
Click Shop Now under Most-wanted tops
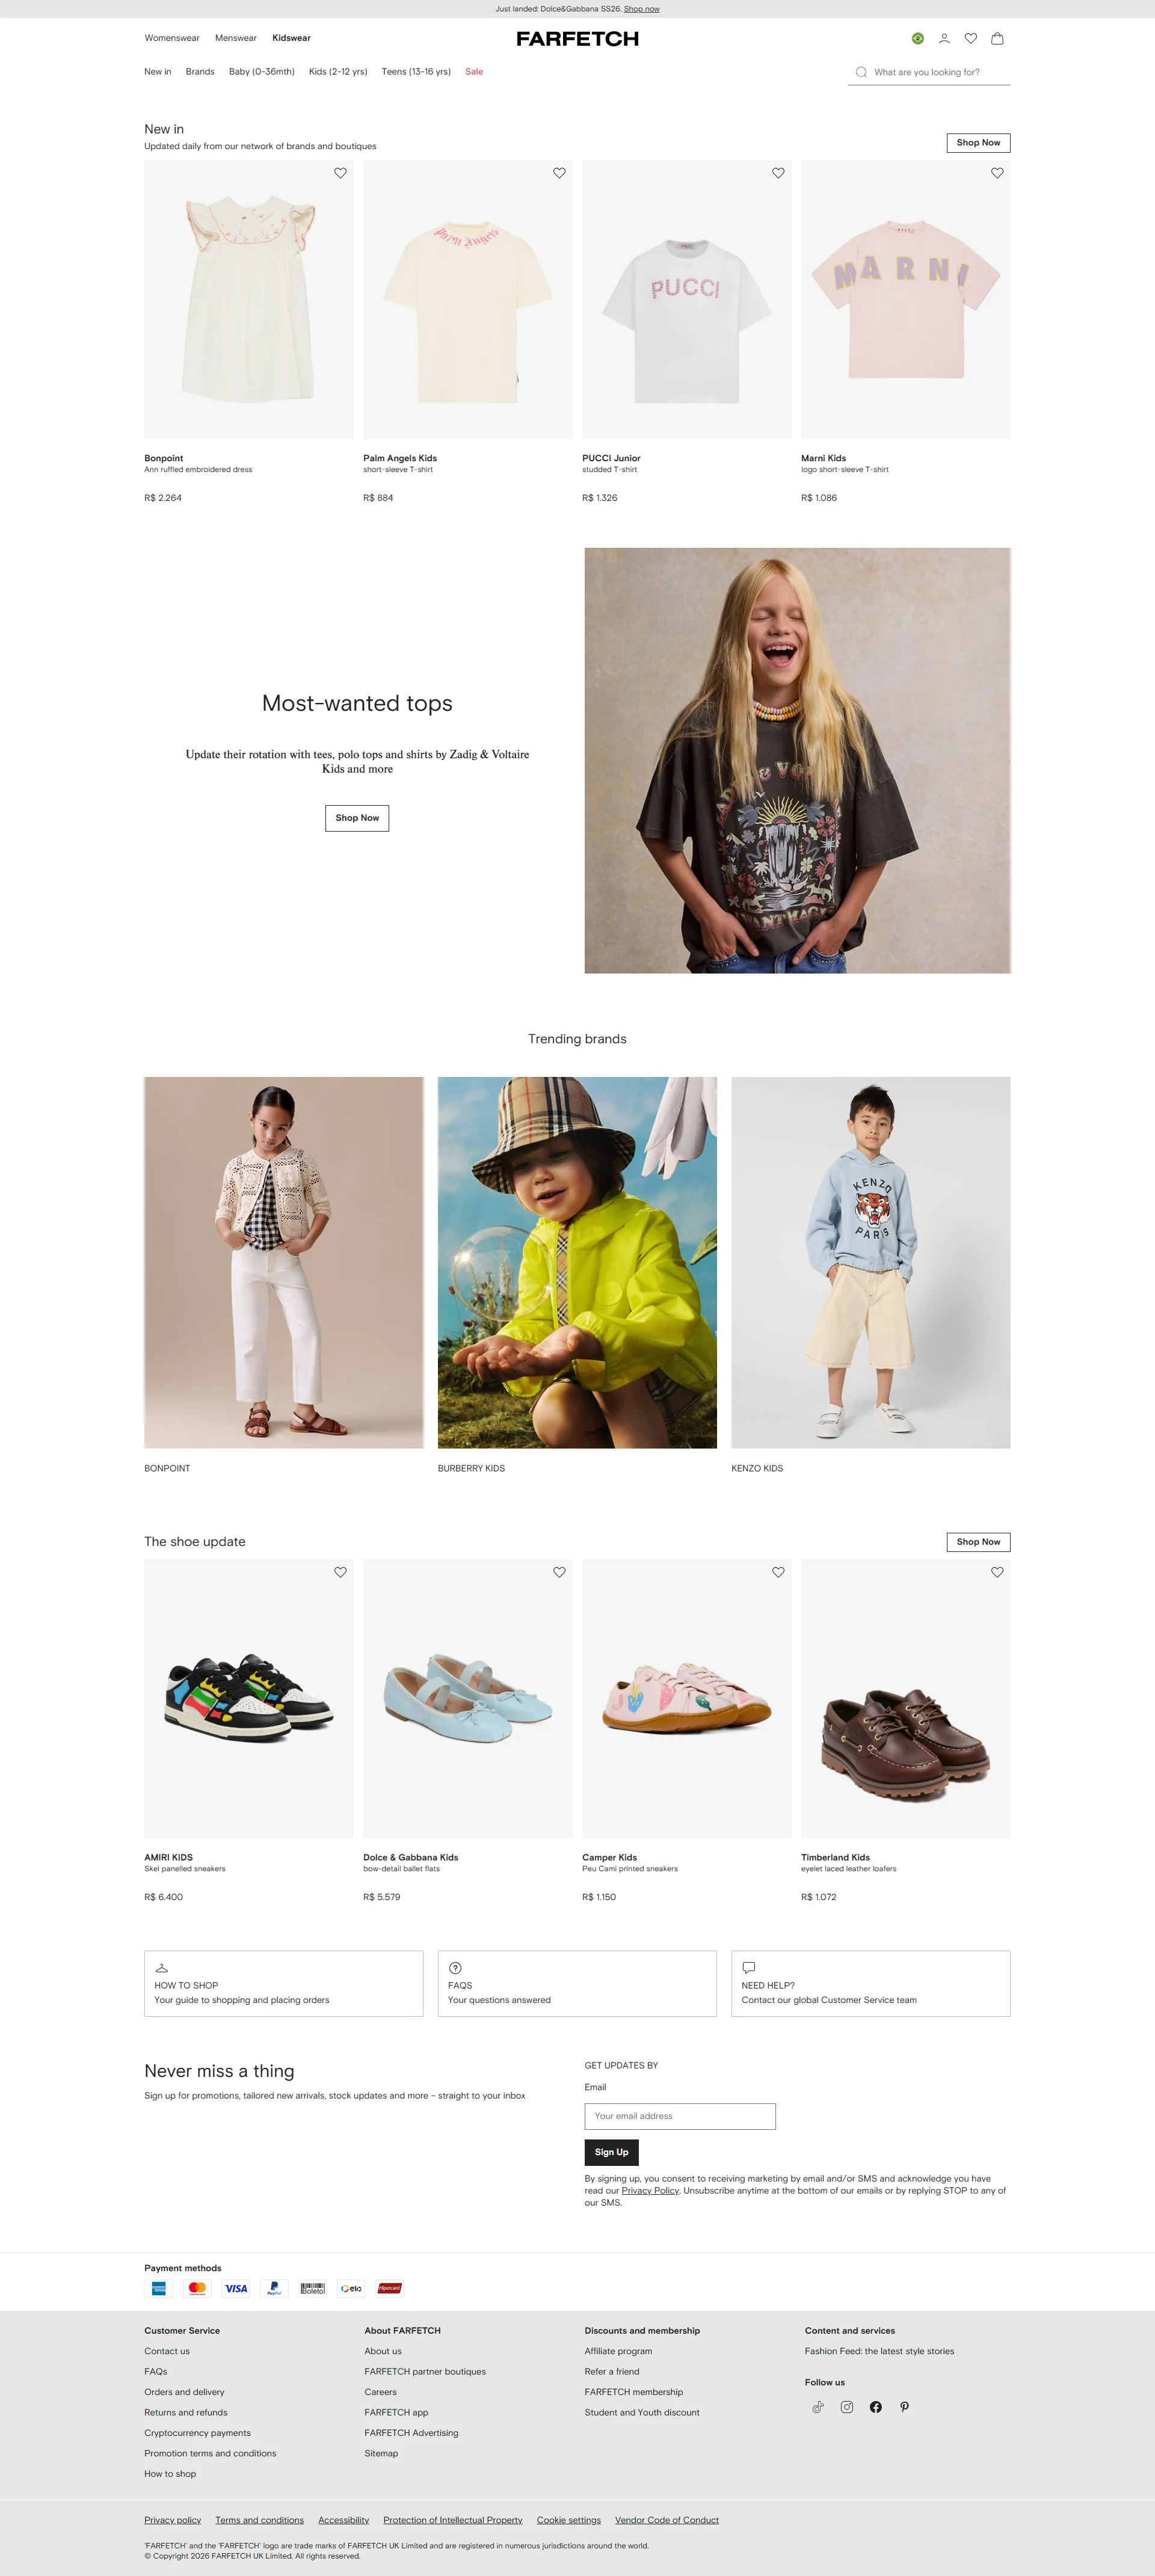[357, 818]
